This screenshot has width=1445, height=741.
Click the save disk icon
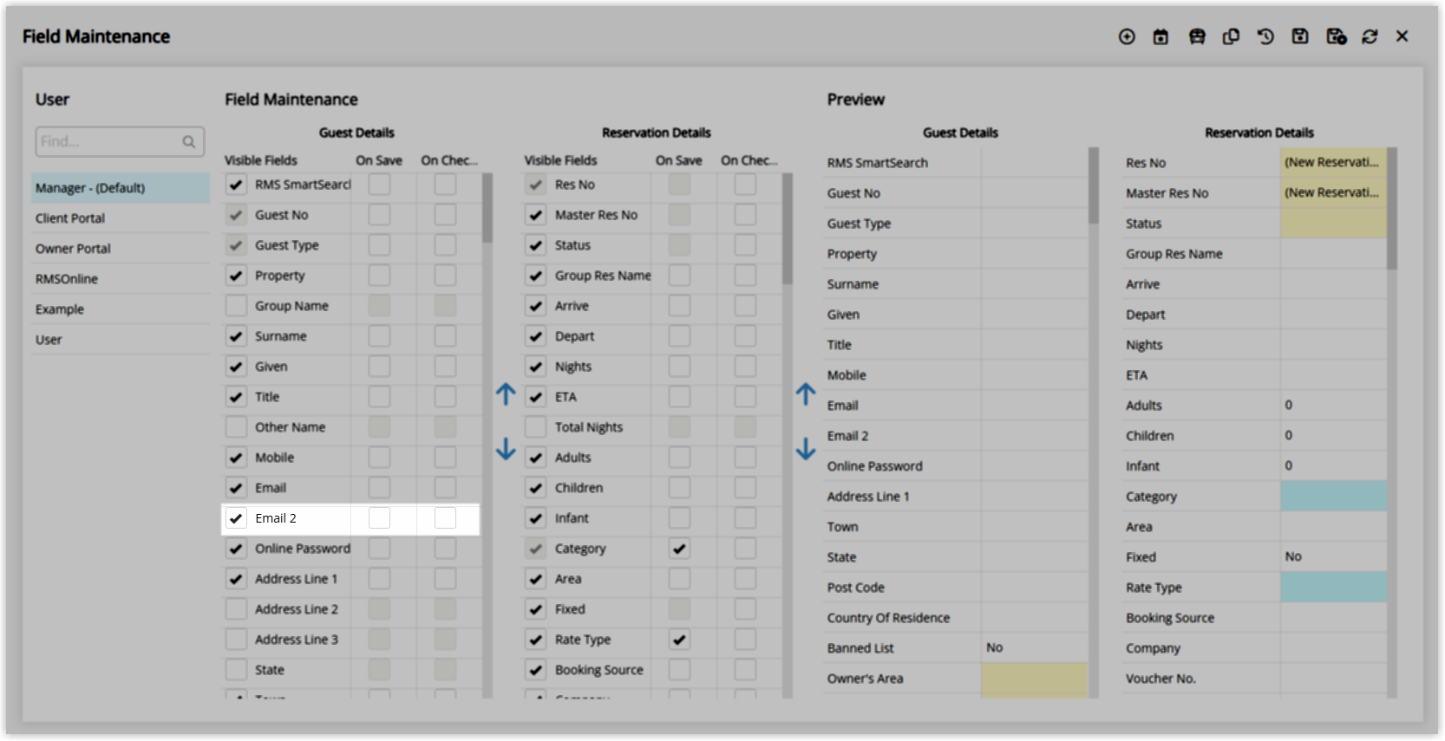click(x=1300, y=36)
